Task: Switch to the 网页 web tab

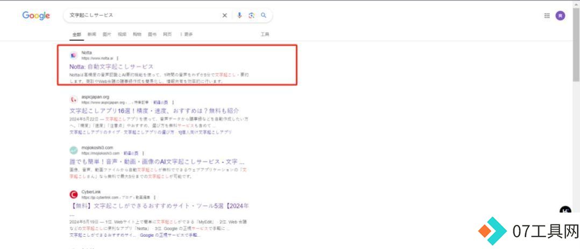Action: point(167,34)
